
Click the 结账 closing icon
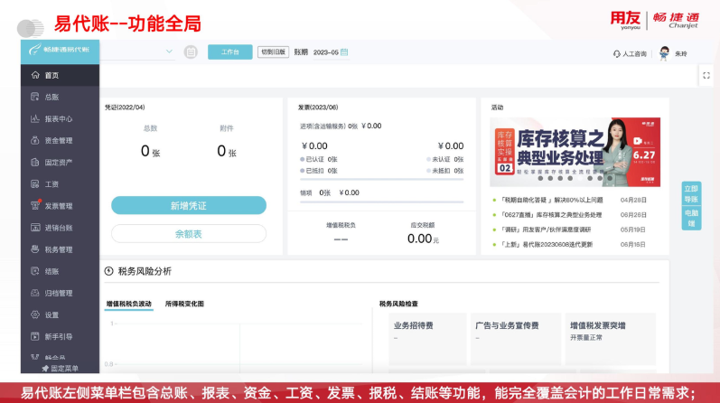pyautogui.click(x=35, y=271)
